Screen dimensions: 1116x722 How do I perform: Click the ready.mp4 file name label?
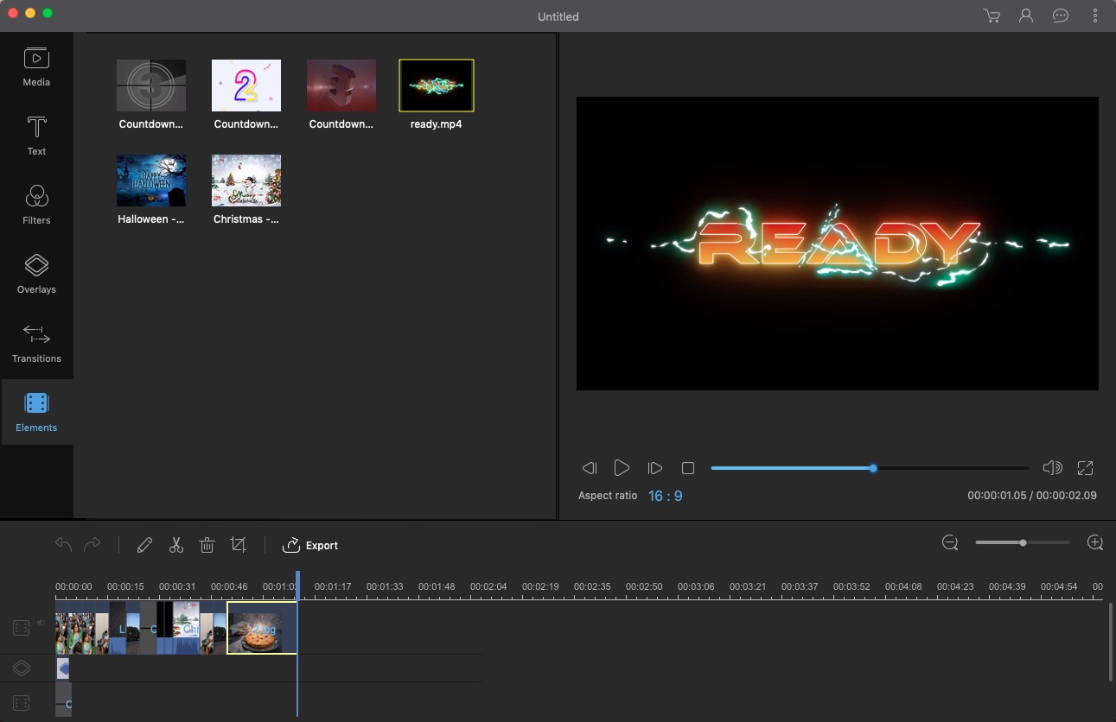pos(437,124)
